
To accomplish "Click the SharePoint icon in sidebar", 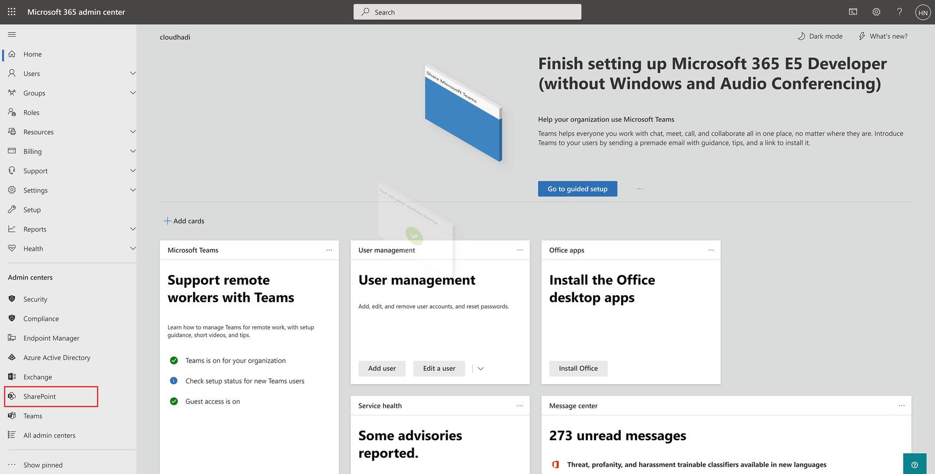I will tap(12, 396).
